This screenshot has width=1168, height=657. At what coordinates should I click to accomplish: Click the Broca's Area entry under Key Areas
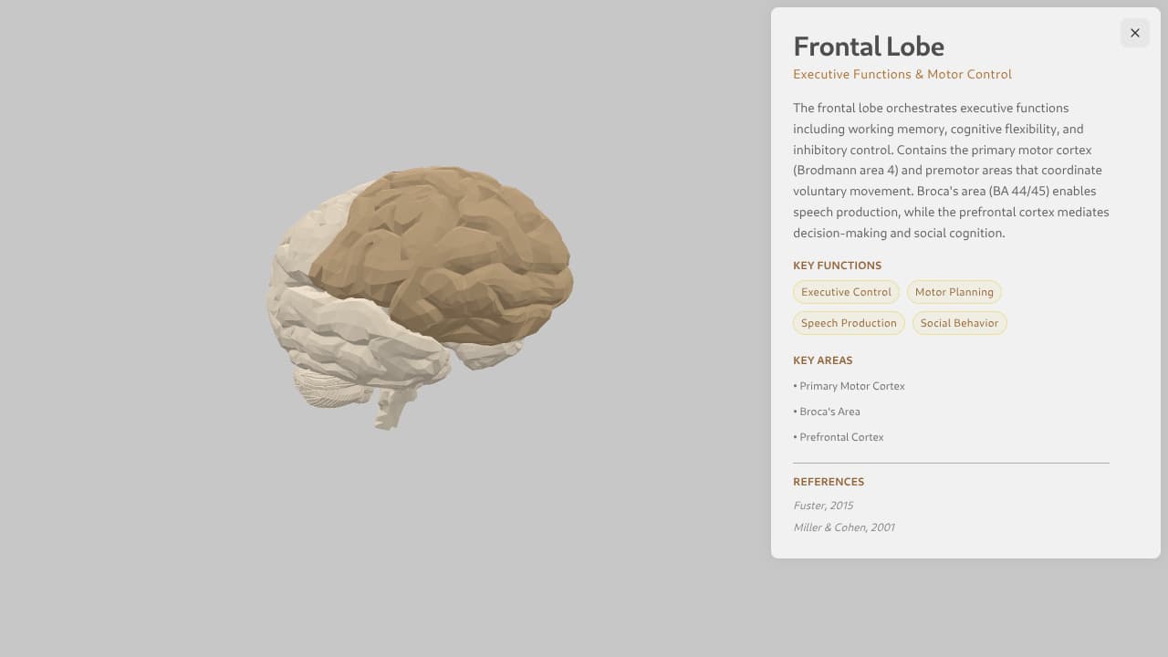click(x=827, y=412)
